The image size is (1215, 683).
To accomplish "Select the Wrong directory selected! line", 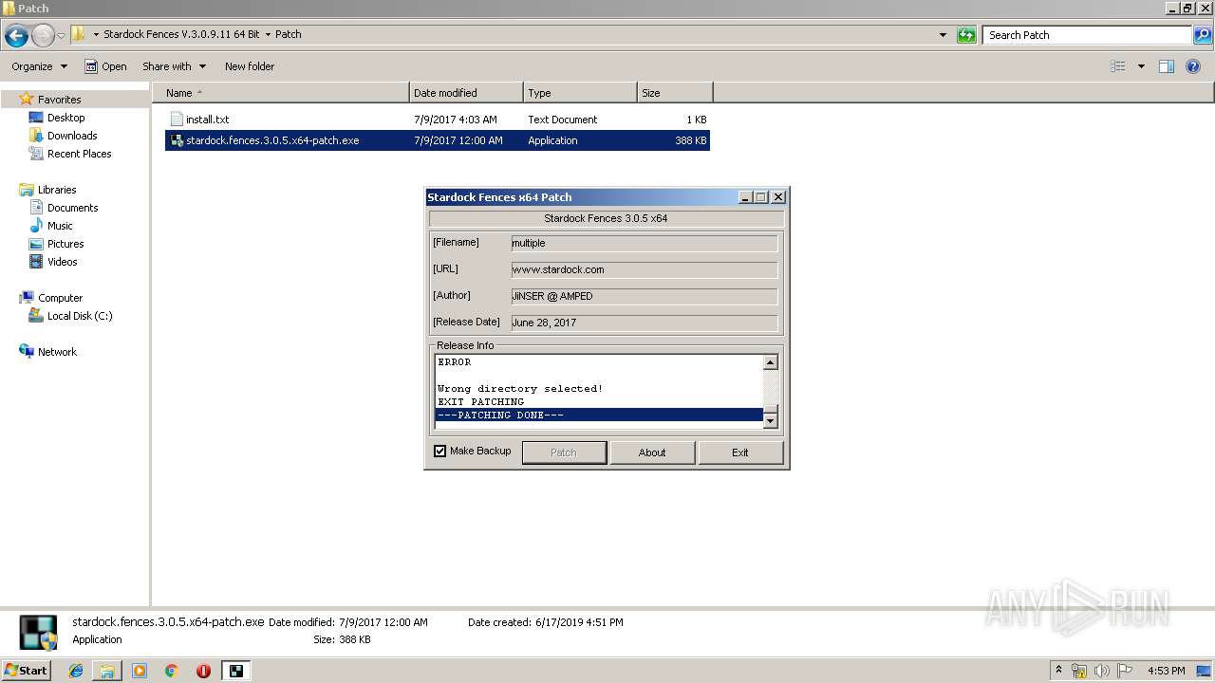I will pos(520,389).
